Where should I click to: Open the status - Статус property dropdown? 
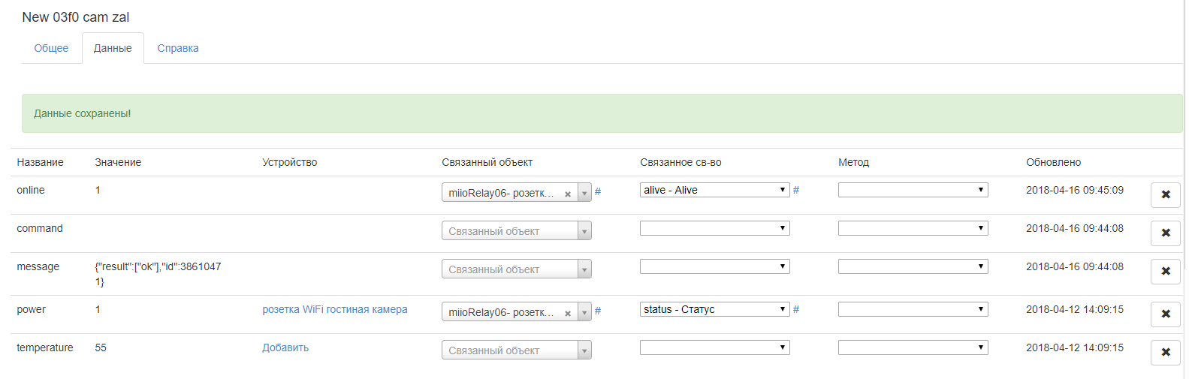pos(714,310)
